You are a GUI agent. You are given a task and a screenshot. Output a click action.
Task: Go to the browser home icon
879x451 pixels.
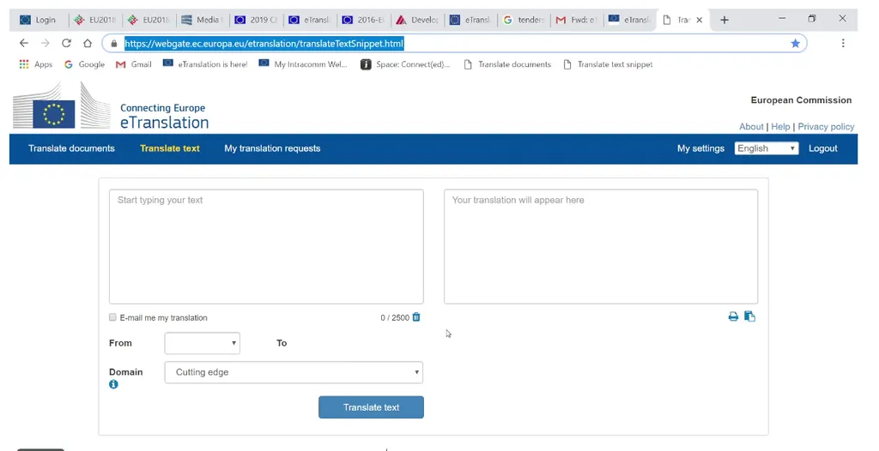[x=88, y=43]
